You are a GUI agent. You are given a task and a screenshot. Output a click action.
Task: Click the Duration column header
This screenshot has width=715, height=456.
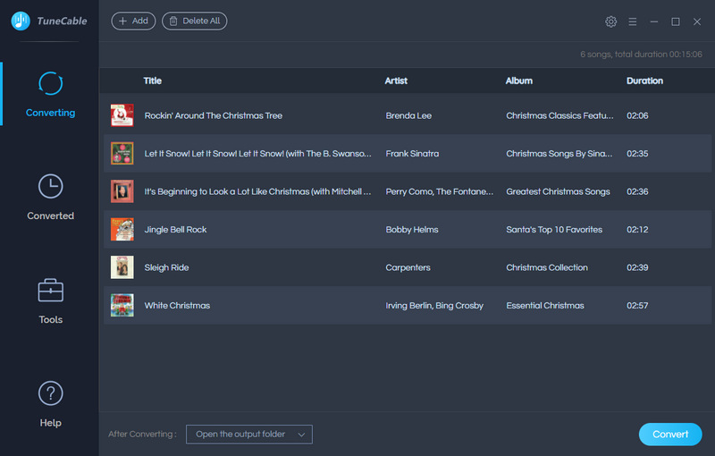pos(644,80)
